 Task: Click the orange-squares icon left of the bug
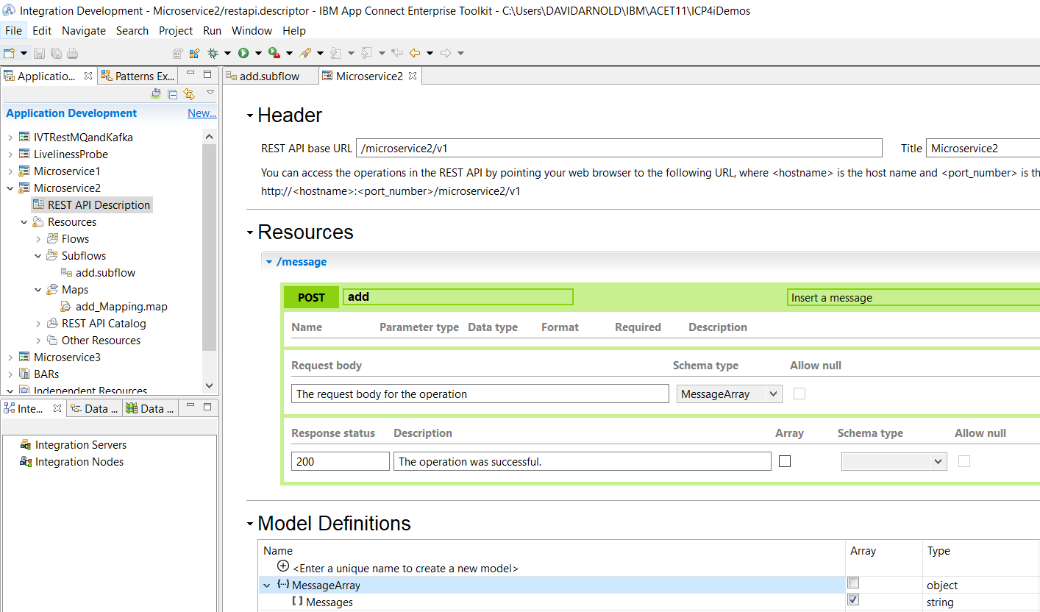(x=195, y=53)
